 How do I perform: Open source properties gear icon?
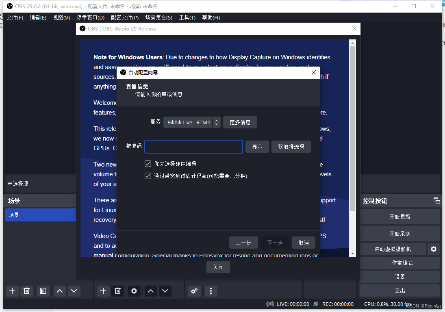(134, 291)
